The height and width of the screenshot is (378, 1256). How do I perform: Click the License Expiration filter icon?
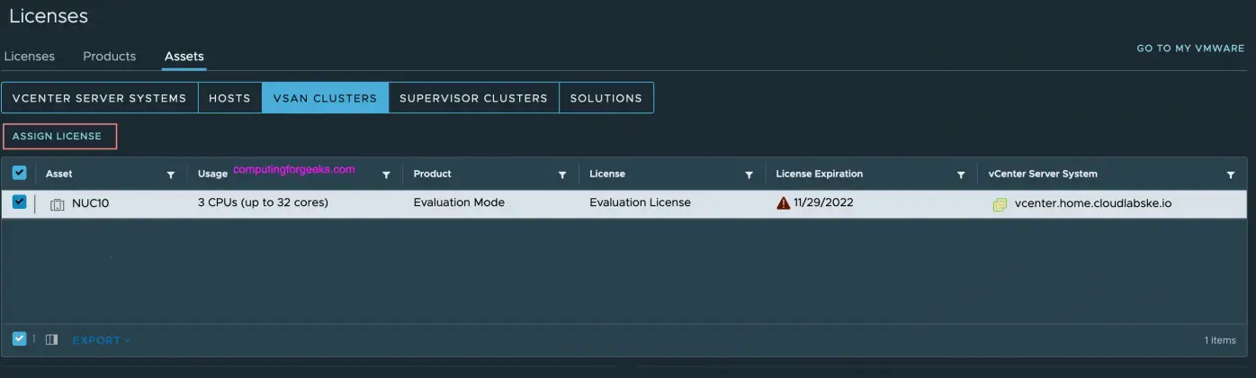pyautogui.click(x=961, y=175)
